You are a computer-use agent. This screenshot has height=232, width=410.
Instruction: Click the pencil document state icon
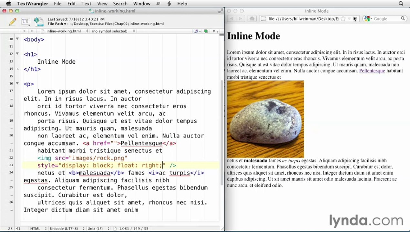pos(13,22)
